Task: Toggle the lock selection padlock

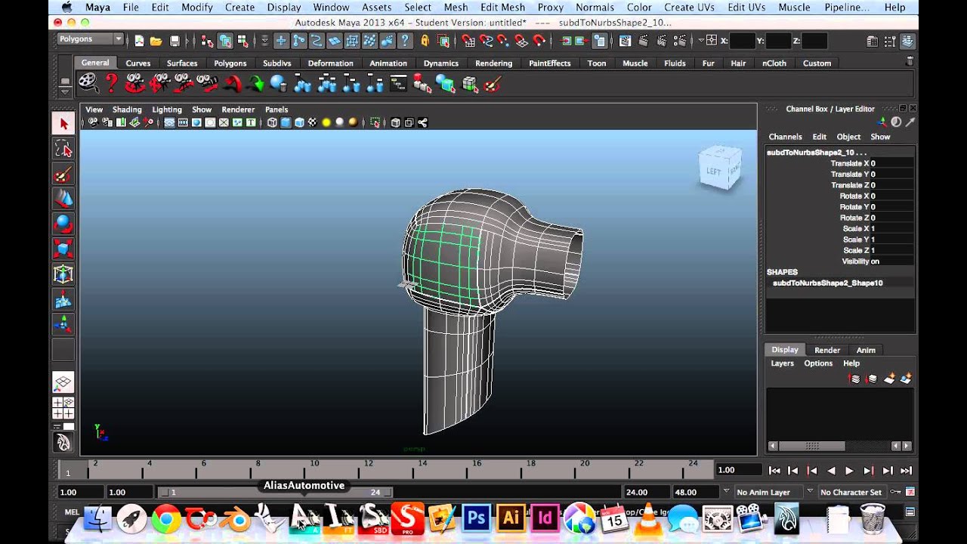Action: tap(425, 41)
